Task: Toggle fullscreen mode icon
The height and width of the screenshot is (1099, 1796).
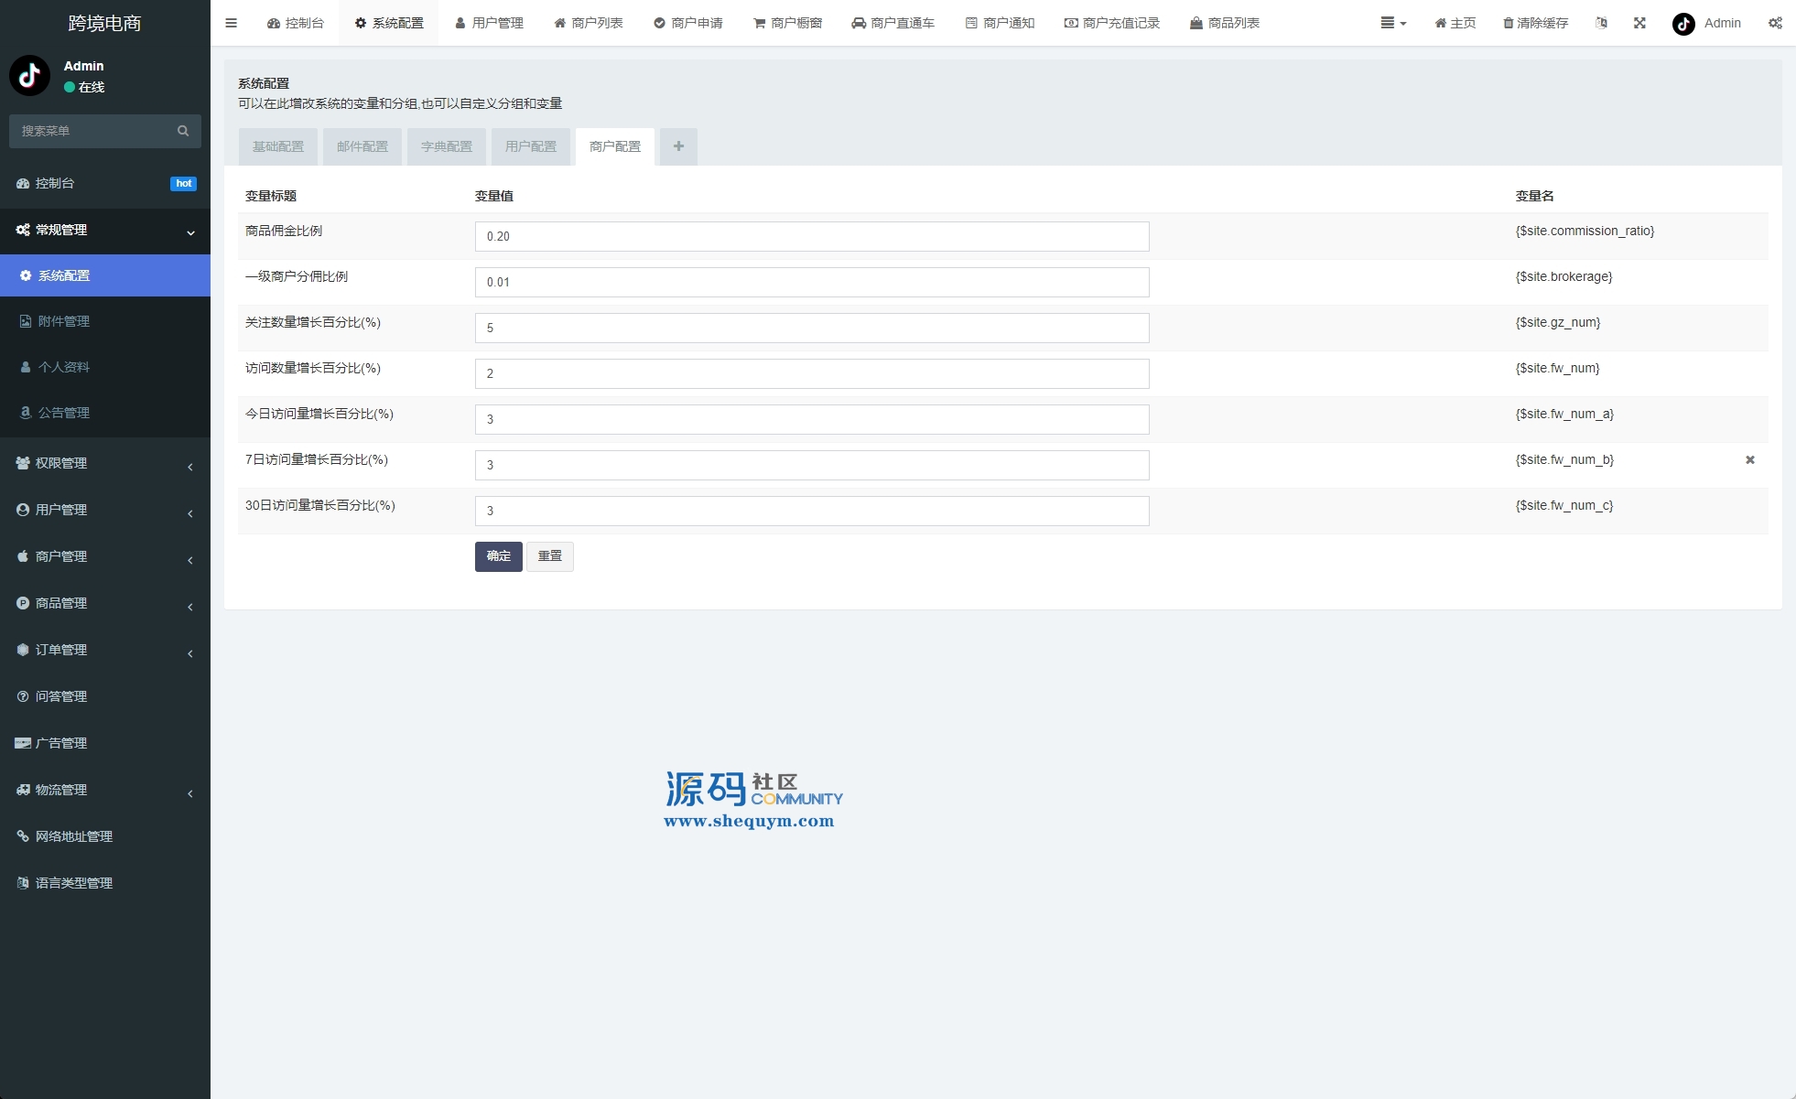Action: point(1639,23)
